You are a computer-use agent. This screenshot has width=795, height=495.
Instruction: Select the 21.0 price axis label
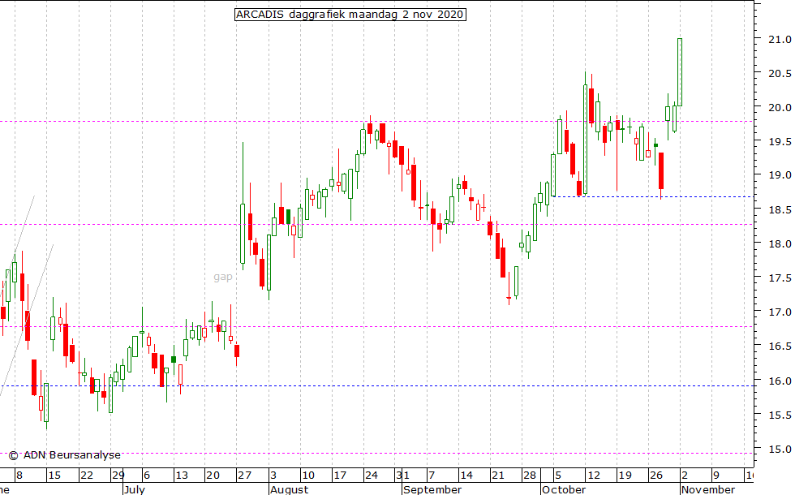click(780, 39)
